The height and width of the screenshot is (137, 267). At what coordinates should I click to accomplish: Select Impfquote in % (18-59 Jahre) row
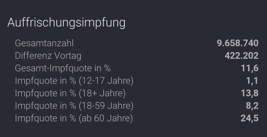(x=137, y=106)
